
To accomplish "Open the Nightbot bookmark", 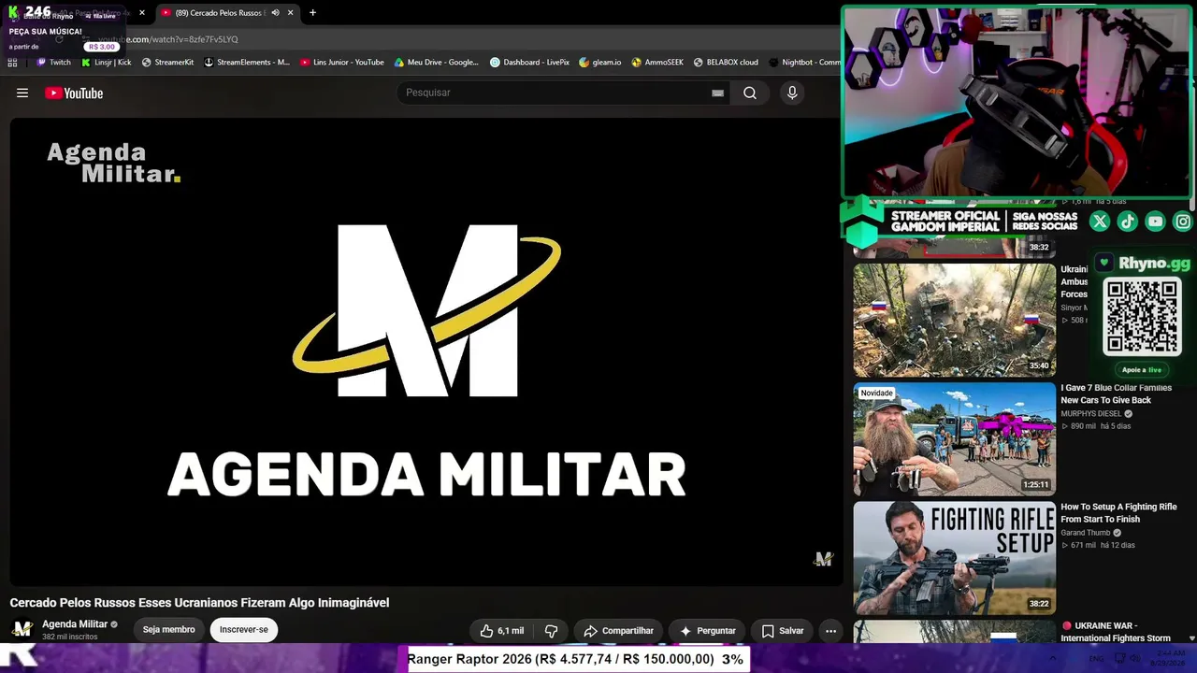I will (804, 63).
